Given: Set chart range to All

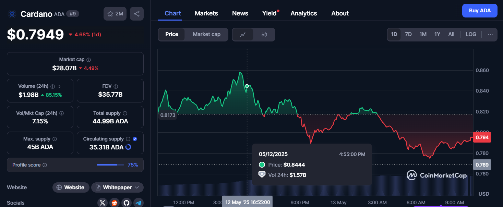Looking at the screenshot, I should pyautogui.click(x=451, y=34).
